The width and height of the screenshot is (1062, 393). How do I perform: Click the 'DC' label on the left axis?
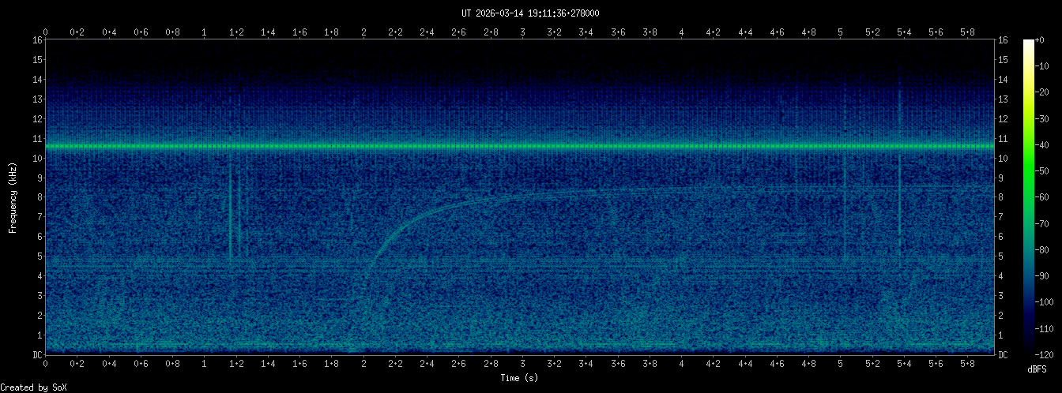[x=37, y=355]
